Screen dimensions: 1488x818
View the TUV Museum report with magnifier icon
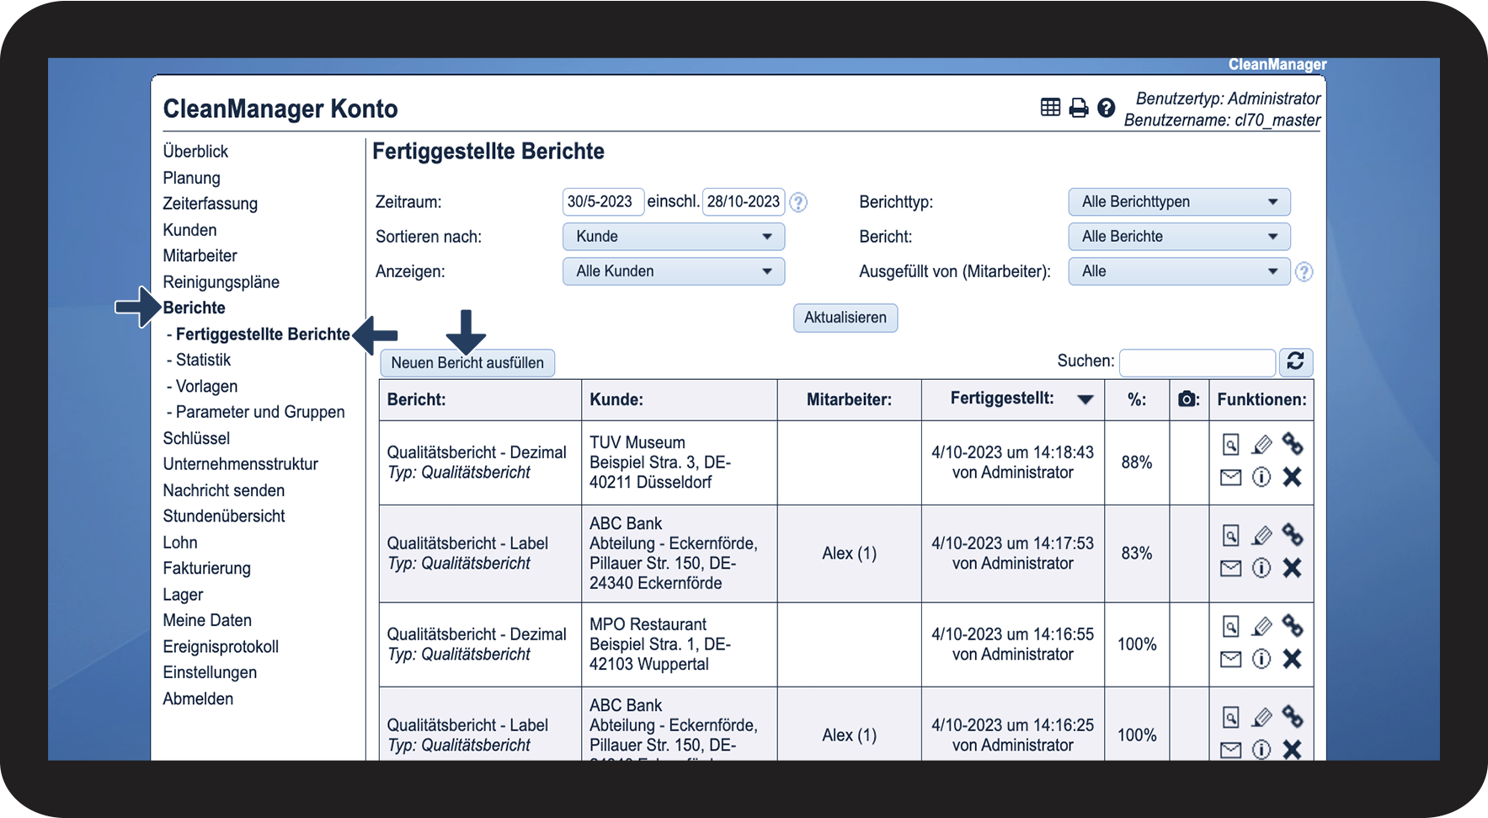coord(1230,444)
